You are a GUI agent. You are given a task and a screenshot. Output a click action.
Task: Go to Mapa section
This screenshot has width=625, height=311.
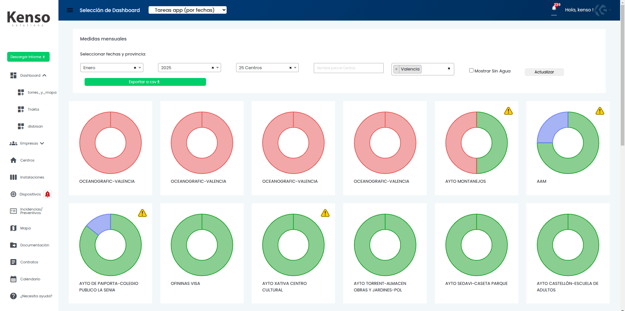[x=25, y=228]
